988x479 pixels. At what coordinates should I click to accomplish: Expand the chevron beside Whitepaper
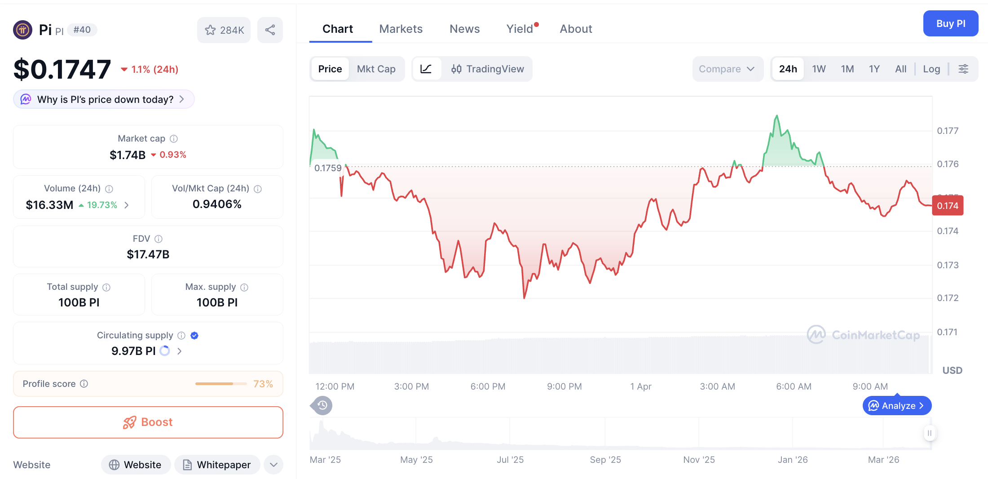click(x=273, y=465)
